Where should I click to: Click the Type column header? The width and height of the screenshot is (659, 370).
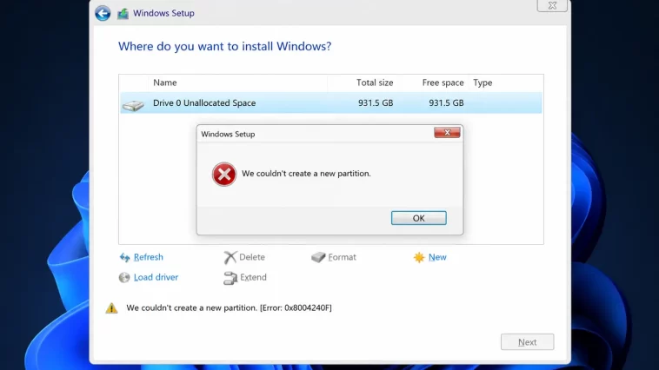[x=483, y=83]
